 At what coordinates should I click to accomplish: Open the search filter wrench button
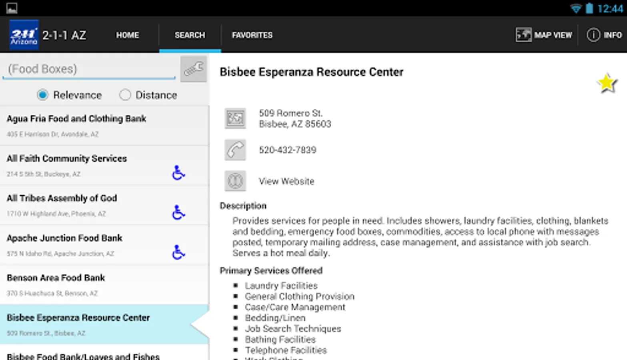(194, 69)
